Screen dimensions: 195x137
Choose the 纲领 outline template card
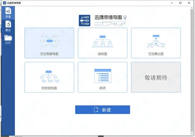click(x=103, y=77)
